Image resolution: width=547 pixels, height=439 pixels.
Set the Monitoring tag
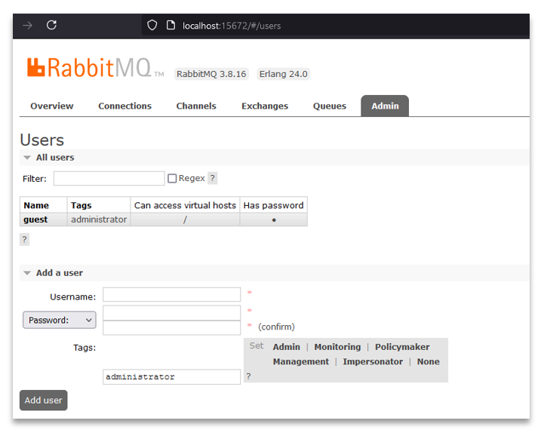pyautogui.click(x=337, y=347)
